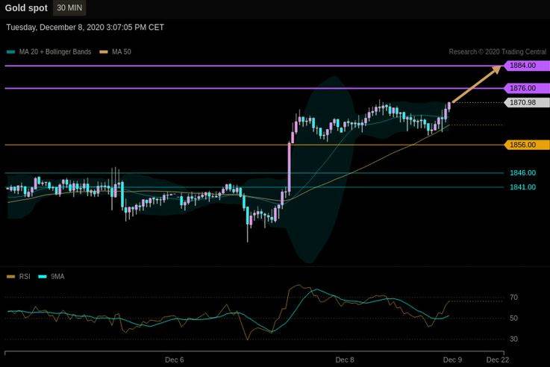Screen dimensions: 550x367
Task: Click the 1841.00 support level label
Action: (522, 187)
